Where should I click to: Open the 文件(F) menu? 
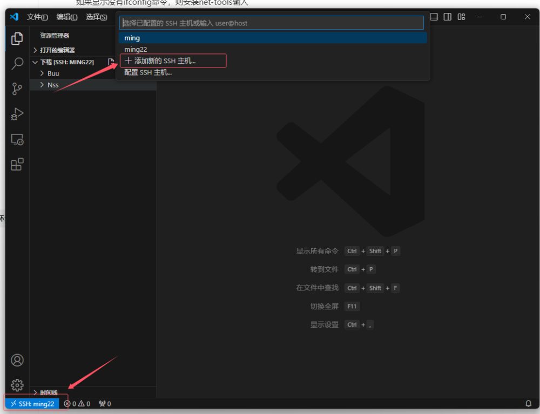(37, 17)
